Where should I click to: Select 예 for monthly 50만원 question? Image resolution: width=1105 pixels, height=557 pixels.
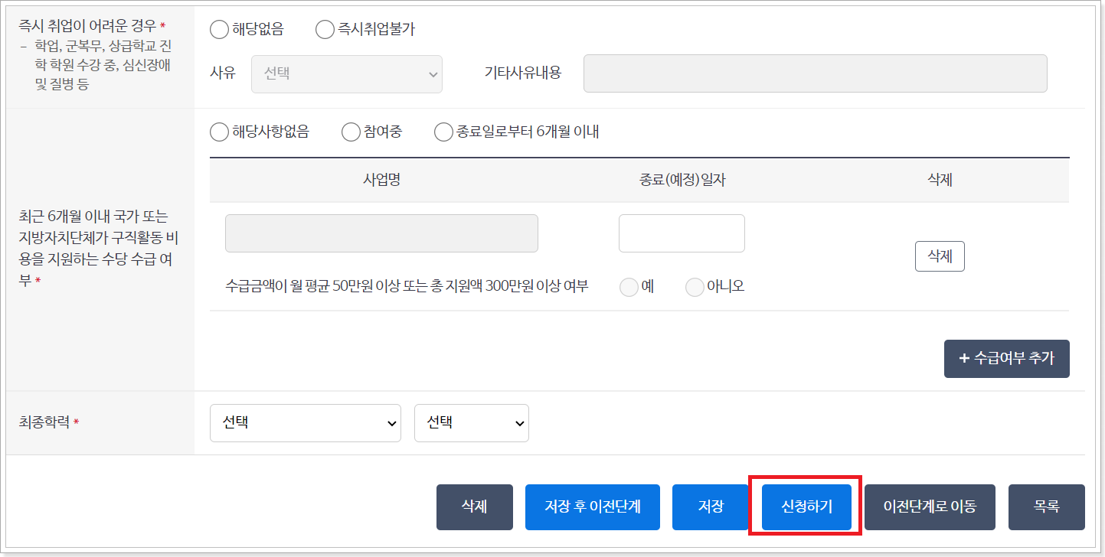[629, 286]
